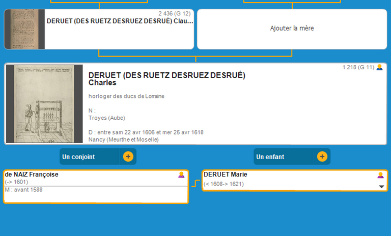Open the father's manuscript thumbnail
This screenshot has width=391, height=236.
pos(24,29)
